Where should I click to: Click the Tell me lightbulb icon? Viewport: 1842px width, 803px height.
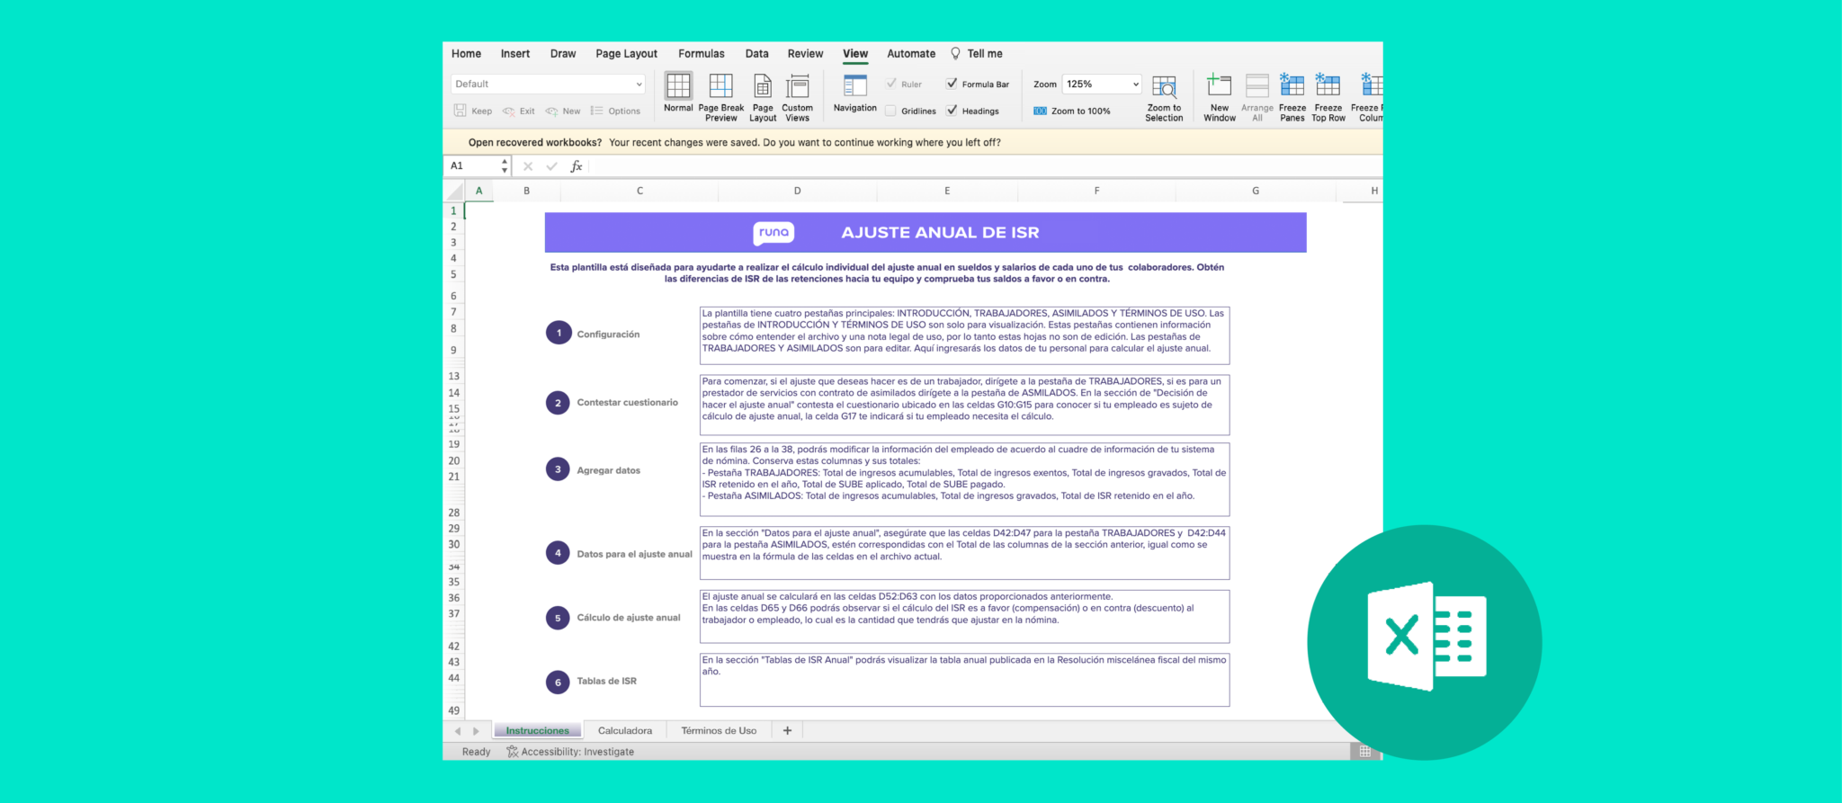[955, 54]
